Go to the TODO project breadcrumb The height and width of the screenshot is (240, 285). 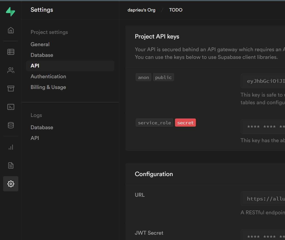pos(175,10)
